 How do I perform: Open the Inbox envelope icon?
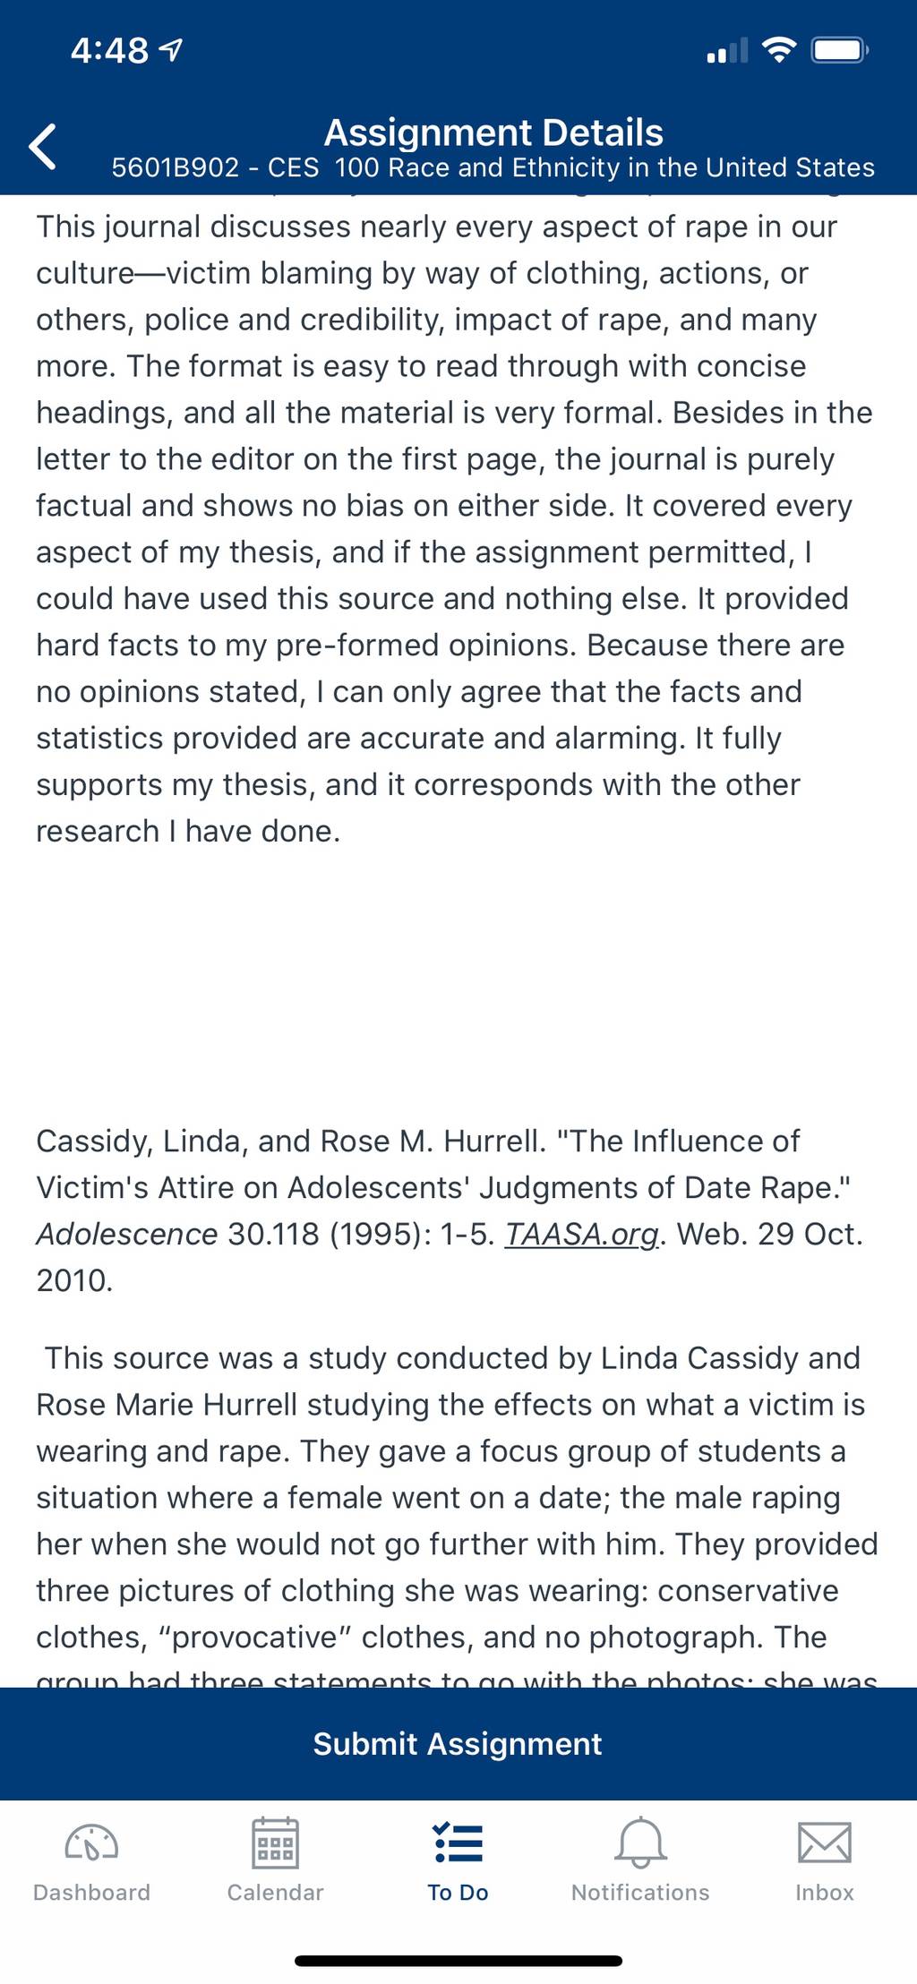[824, 1843]
